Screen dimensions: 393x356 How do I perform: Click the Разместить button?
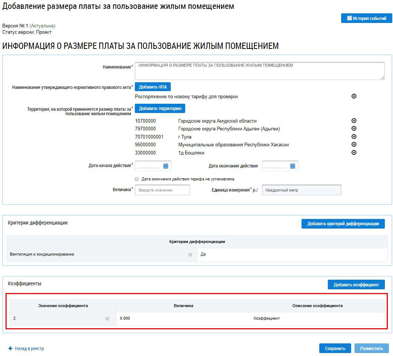click(372, 348)
